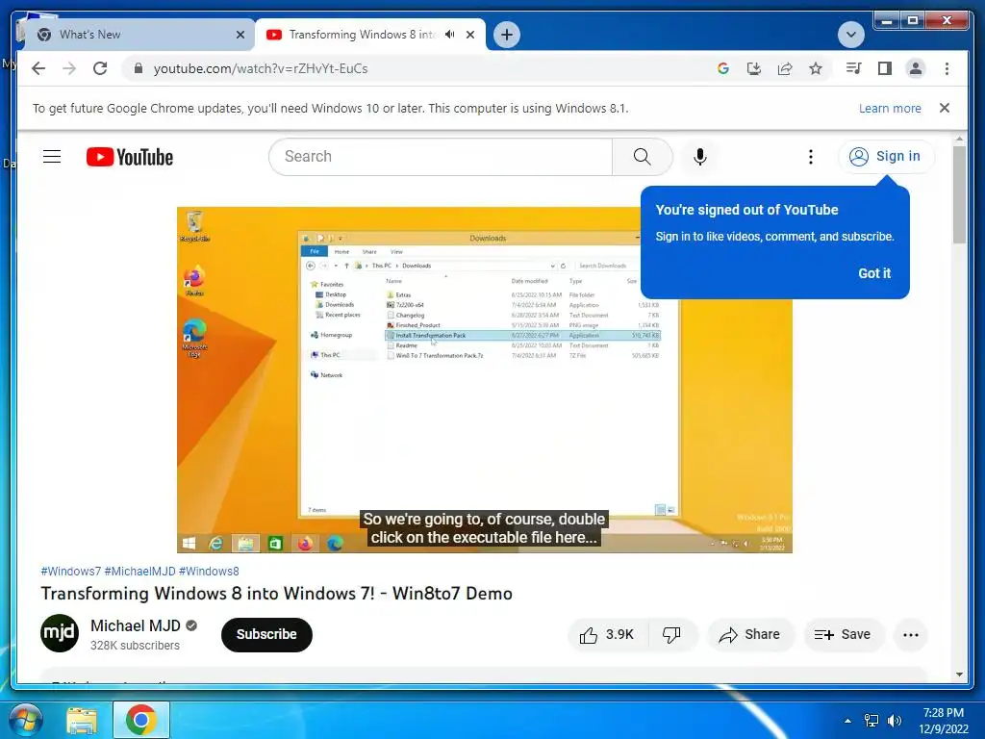Open YouTube hamburger guide menu
This screenshot has width=985, height=739.
52,157
